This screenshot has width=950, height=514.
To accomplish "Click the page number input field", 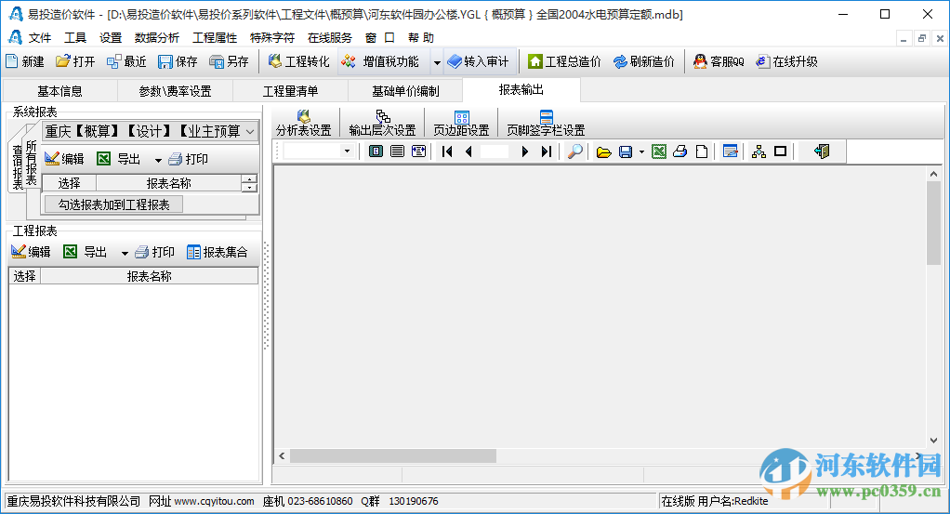I will click(x=495, y=152).
